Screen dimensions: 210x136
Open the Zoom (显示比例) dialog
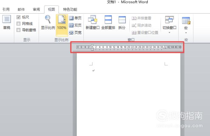[48, 22]
